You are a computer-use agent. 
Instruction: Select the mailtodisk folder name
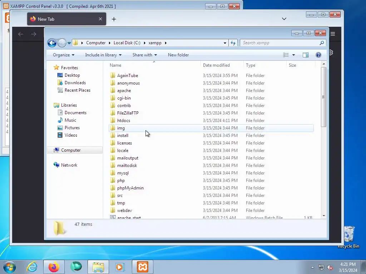pos(127,166)
